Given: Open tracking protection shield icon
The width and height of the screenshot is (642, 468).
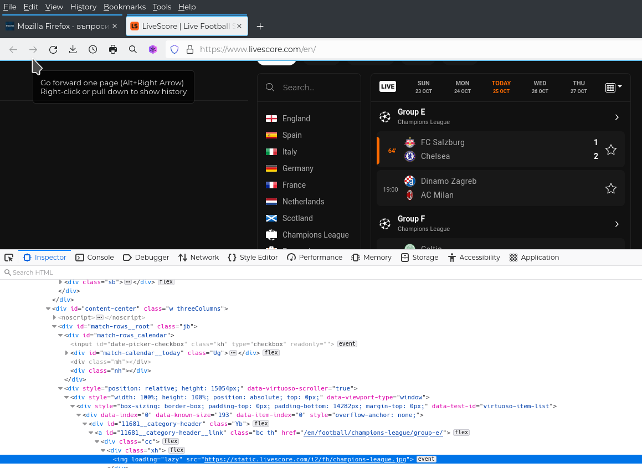Looking at the screenshot, I should pos(174,49).
